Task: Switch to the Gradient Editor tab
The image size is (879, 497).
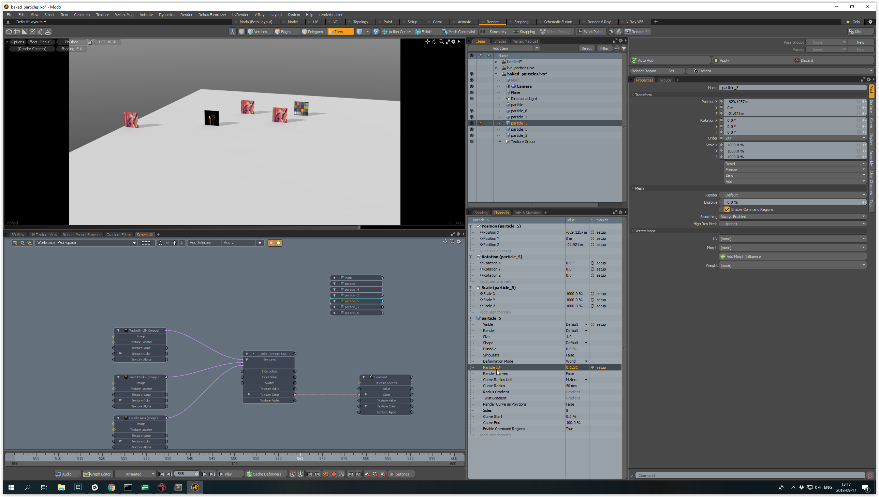Action: click(118, 234)
